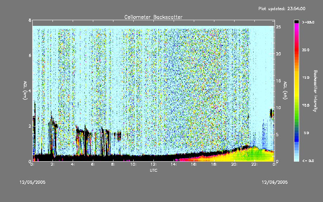Screen dimensions: 323x202
Task: Click the '6:' hour tick on the UTC axis
Action: [x=93, y=164]
